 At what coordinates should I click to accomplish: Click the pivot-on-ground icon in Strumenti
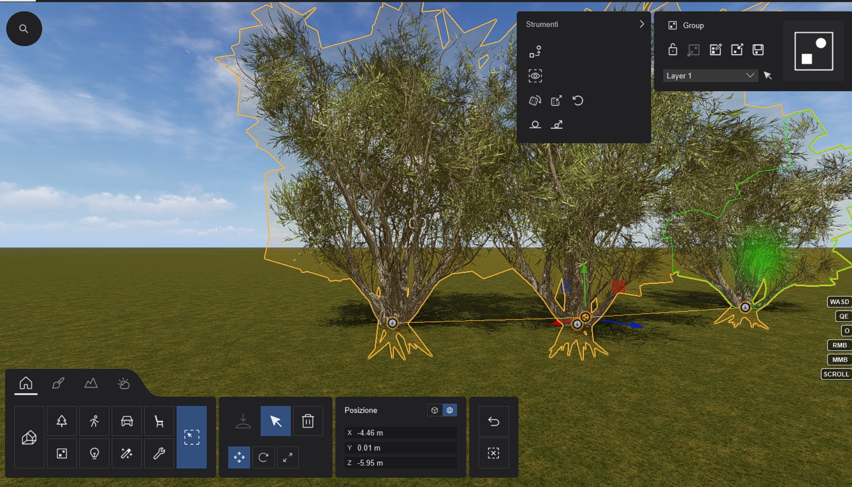pyautogui.click(x=535, y=125)
